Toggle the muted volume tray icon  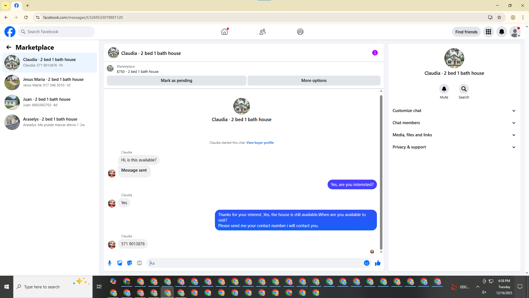[x=484, y=292]
